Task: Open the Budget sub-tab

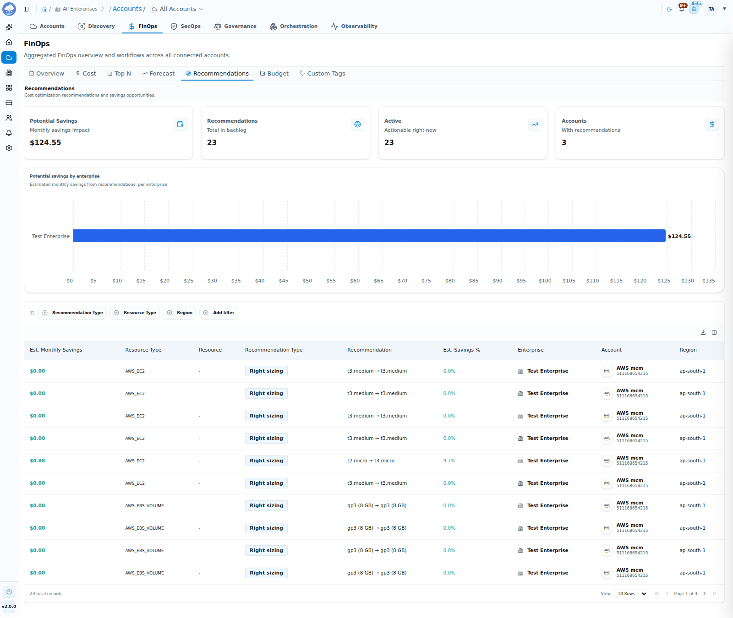Action: tap(274, 74)
